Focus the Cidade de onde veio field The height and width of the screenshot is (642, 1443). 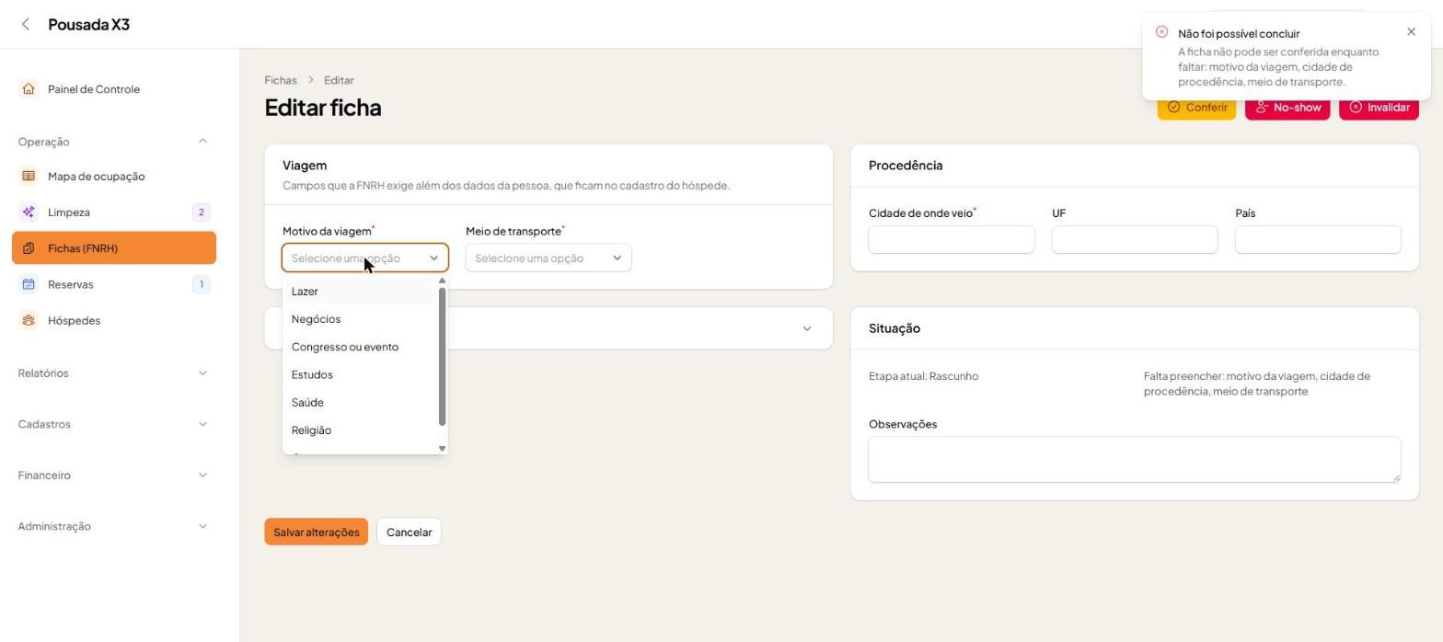tap(951, 240)
